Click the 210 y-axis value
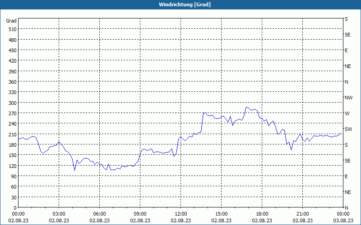 13,134
